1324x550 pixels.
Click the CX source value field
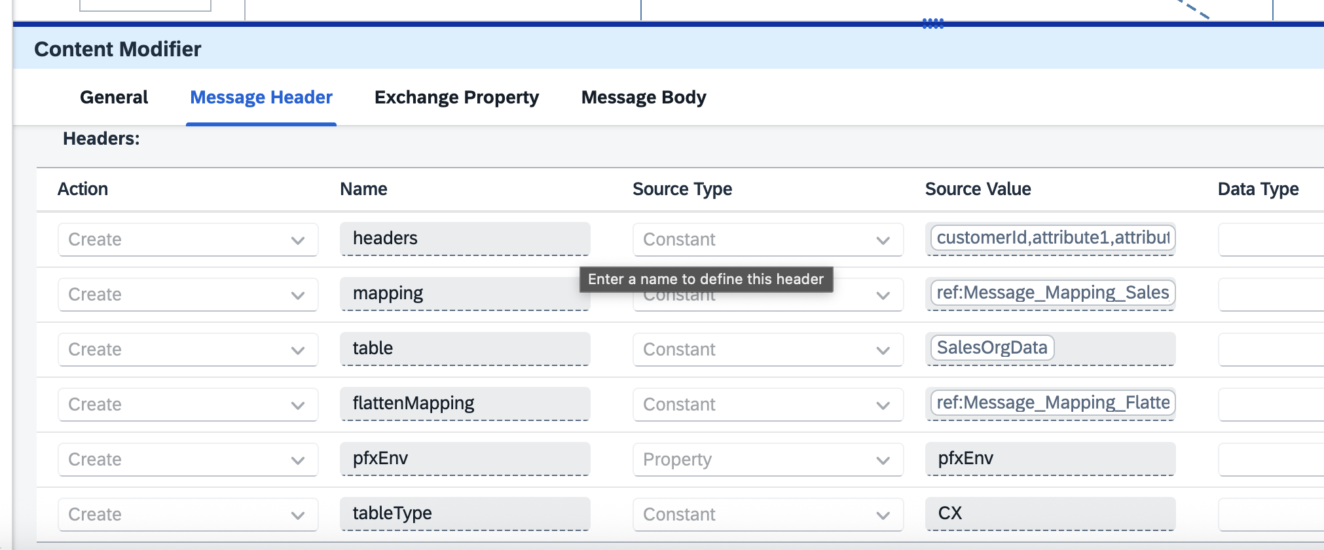1050,513
